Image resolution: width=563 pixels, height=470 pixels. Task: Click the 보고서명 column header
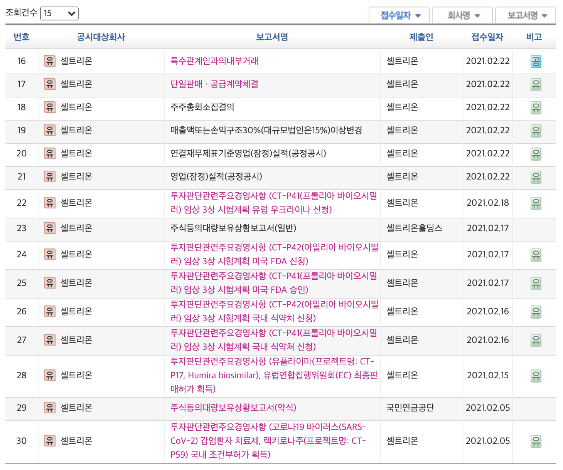tap(272, 37)
